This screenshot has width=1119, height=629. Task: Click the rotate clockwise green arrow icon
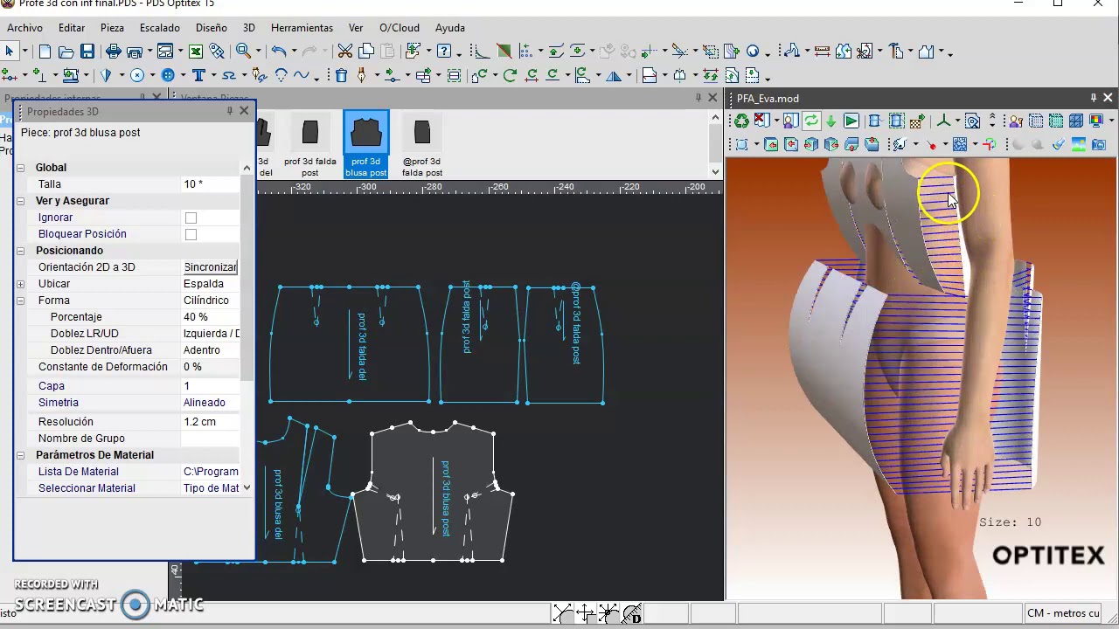[510, 75]
